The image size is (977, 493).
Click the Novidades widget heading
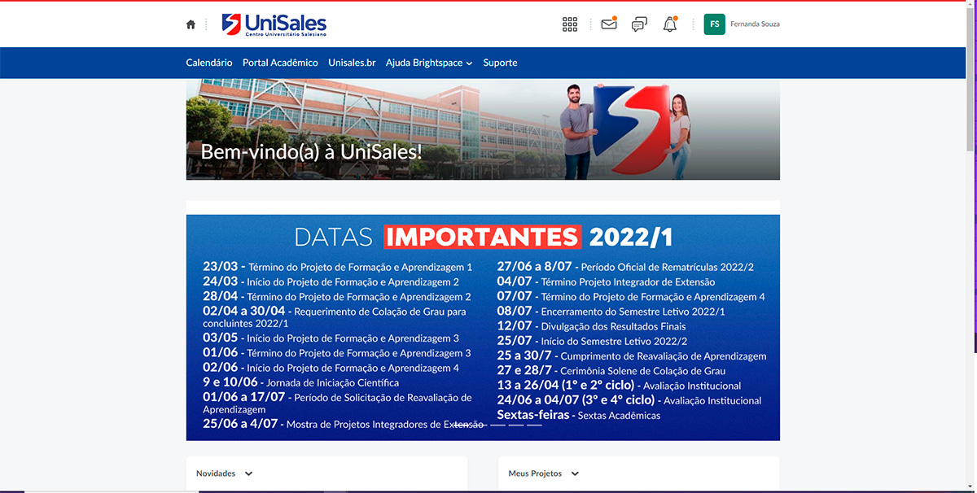216,473
